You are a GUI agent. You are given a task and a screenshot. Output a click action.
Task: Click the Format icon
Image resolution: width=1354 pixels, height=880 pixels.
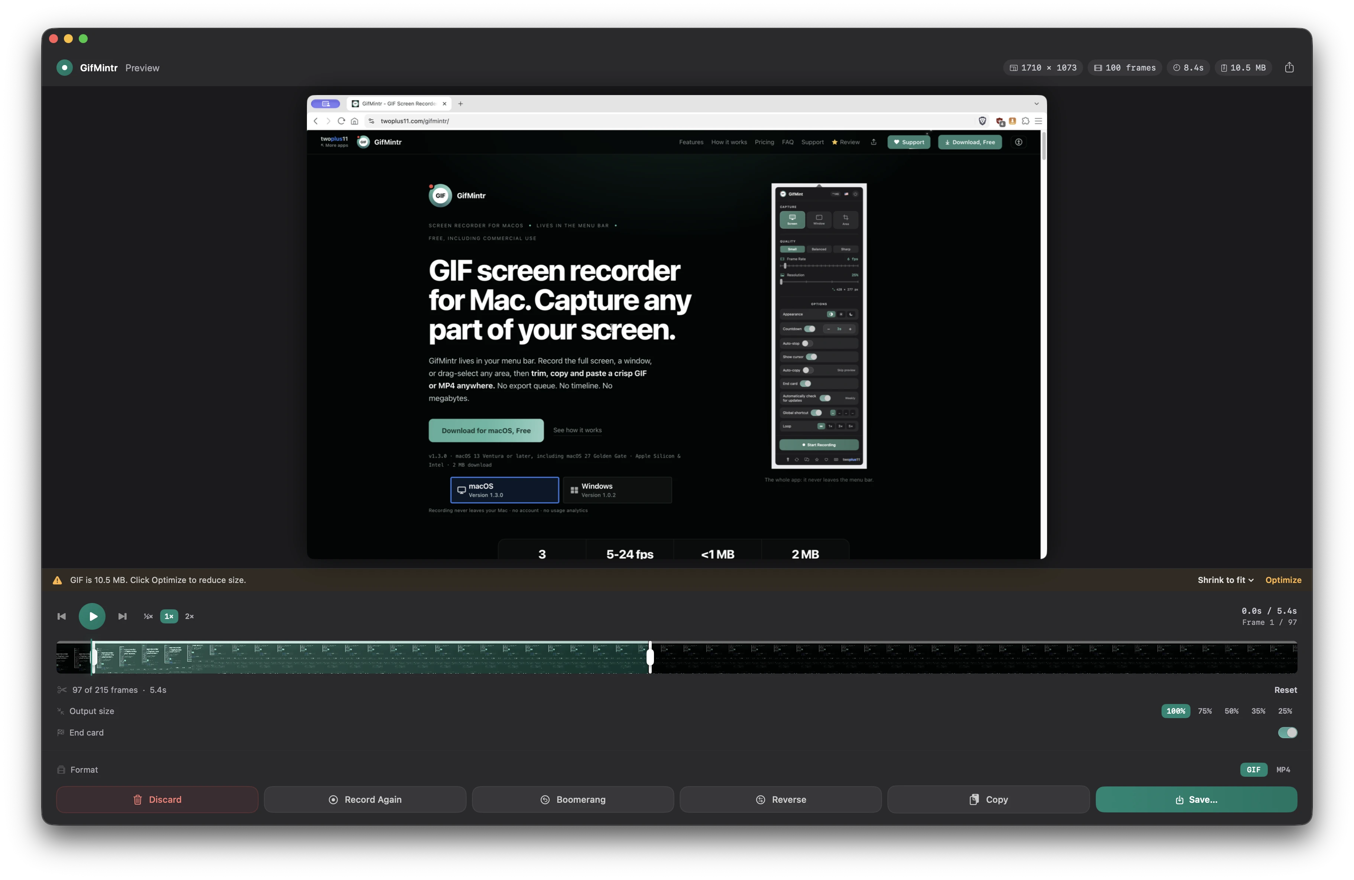pyautogui.click(x=61, y=770)
